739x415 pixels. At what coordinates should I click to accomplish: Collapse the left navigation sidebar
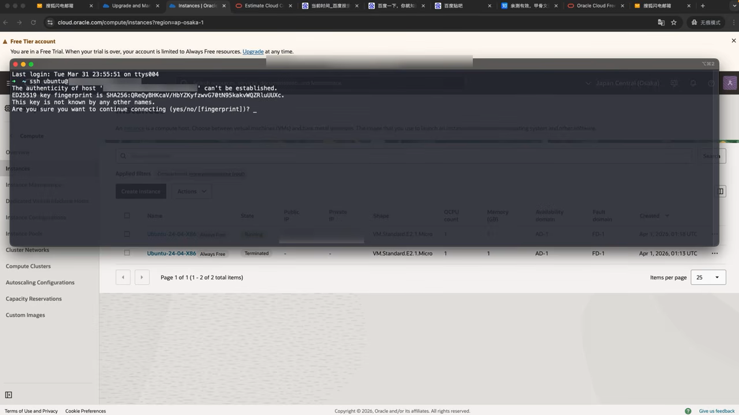tap(8, 395)
